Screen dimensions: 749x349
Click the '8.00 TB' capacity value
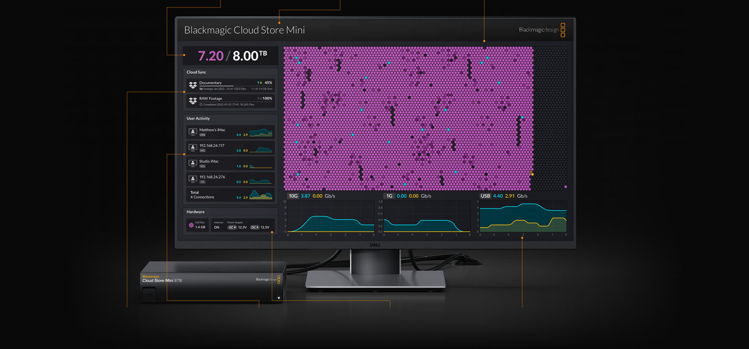pos(250,56)
